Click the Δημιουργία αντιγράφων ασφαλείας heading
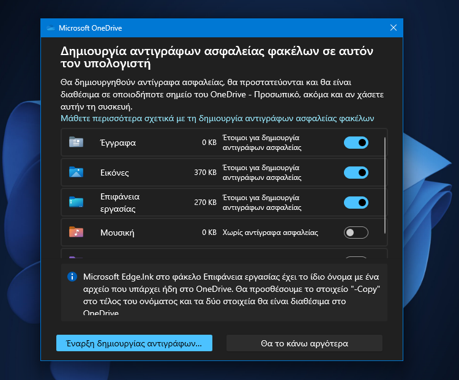 tap(217, 57)
